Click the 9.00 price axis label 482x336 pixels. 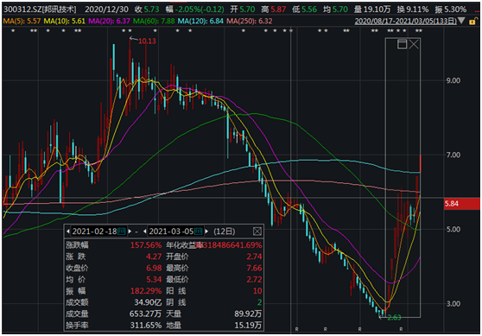(453, 80)
